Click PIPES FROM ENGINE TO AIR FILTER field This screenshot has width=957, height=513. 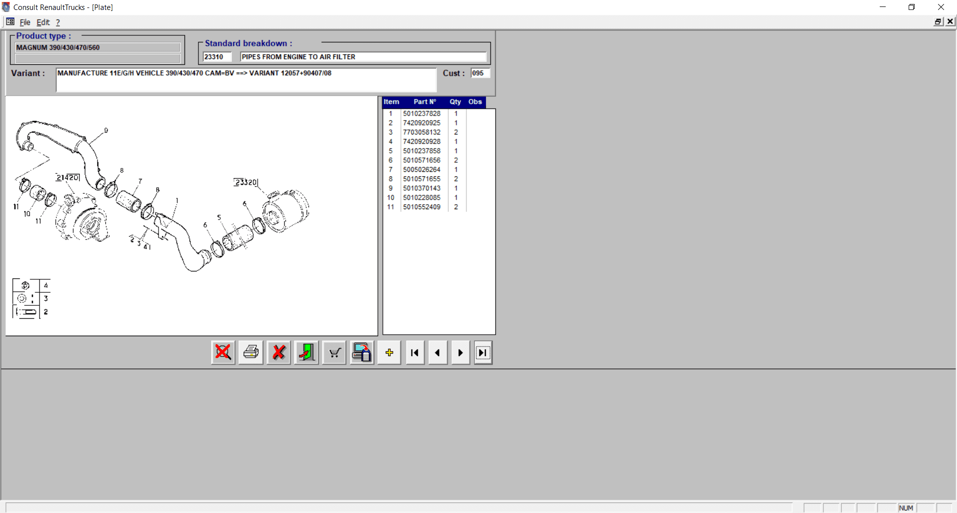363,57
